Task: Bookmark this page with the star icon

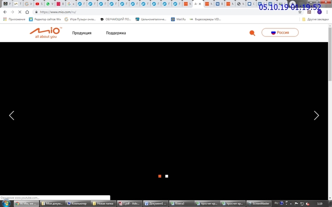Action: (x=300, y=12)
